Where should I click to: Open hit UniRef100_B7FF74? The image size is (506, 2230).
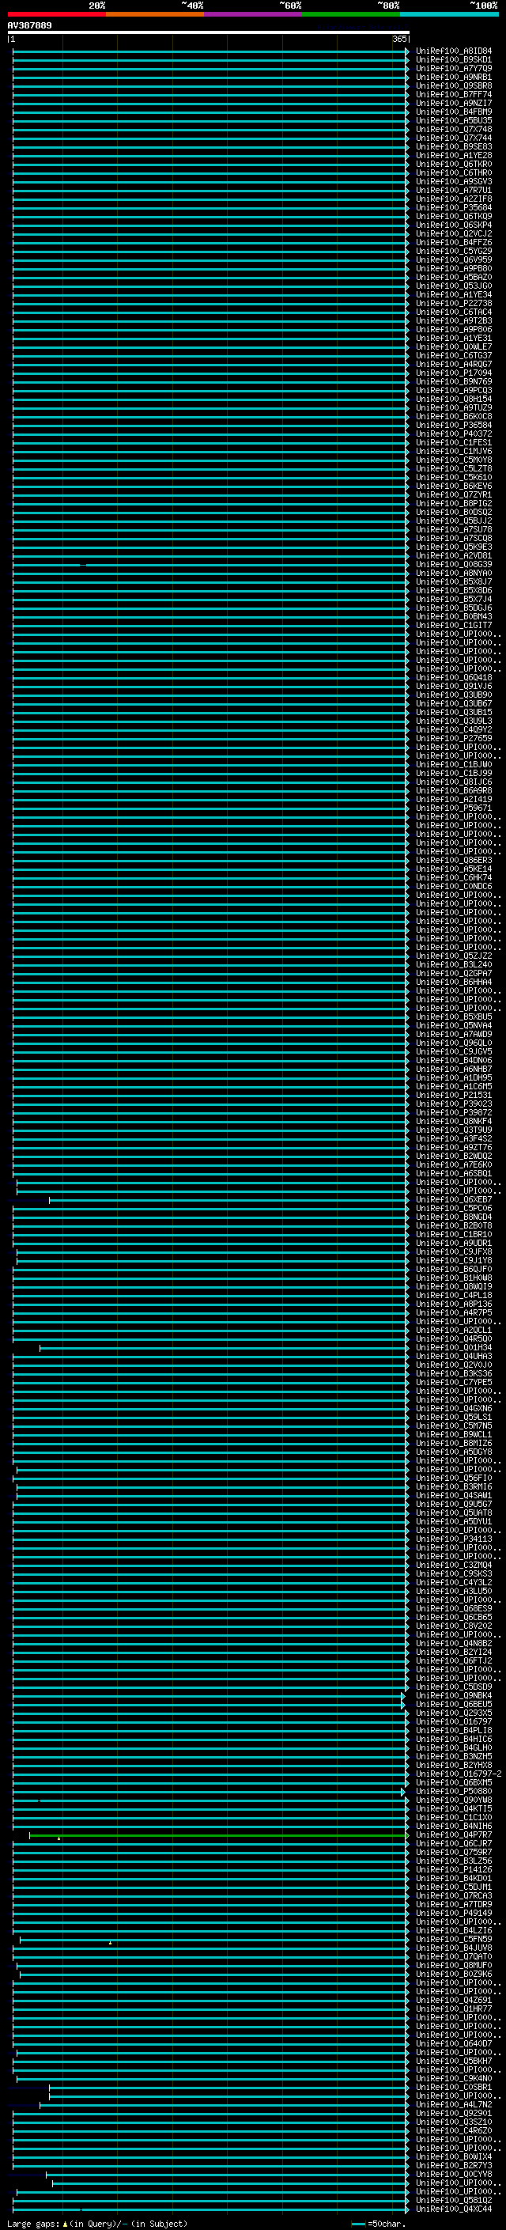click(x=453, y=94)
